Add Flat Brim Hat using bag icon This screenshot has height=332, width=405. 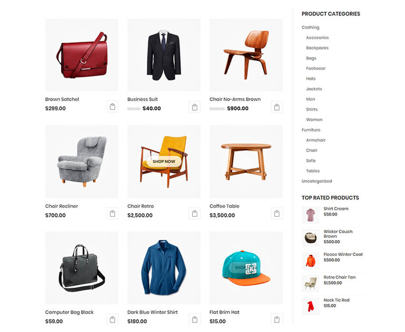(x=277, y=320)
